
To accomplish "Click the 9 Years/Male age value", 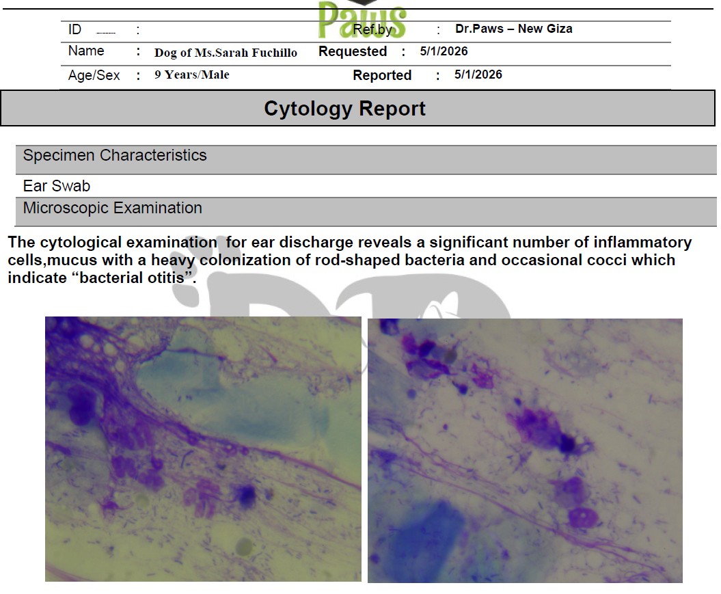I will (191, 75).
